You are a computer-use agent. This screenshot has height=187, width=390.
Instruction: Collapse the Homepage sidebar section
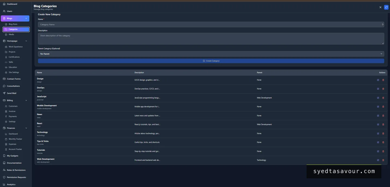(x=26, y=41)
